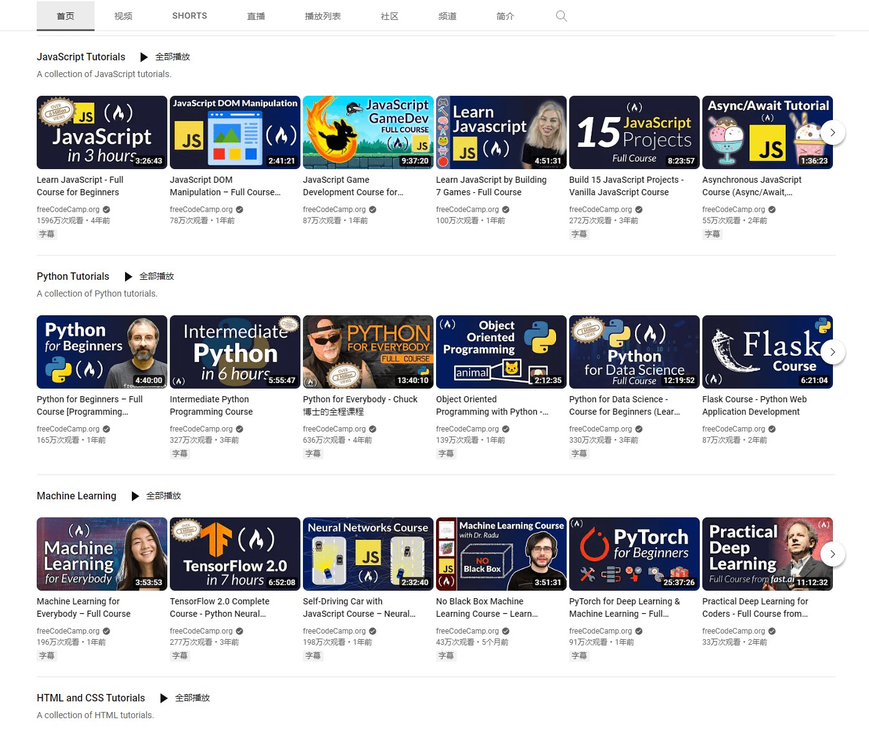This screenshot has width=869, height=730.
Task: Click play icon beside HTML and CSS Tutorials
Action: pyautogui.click(x=164, y=698)
